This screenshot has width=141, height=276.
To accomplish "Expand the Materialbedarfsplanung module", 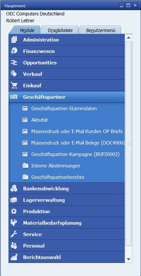I will (67, 223).
